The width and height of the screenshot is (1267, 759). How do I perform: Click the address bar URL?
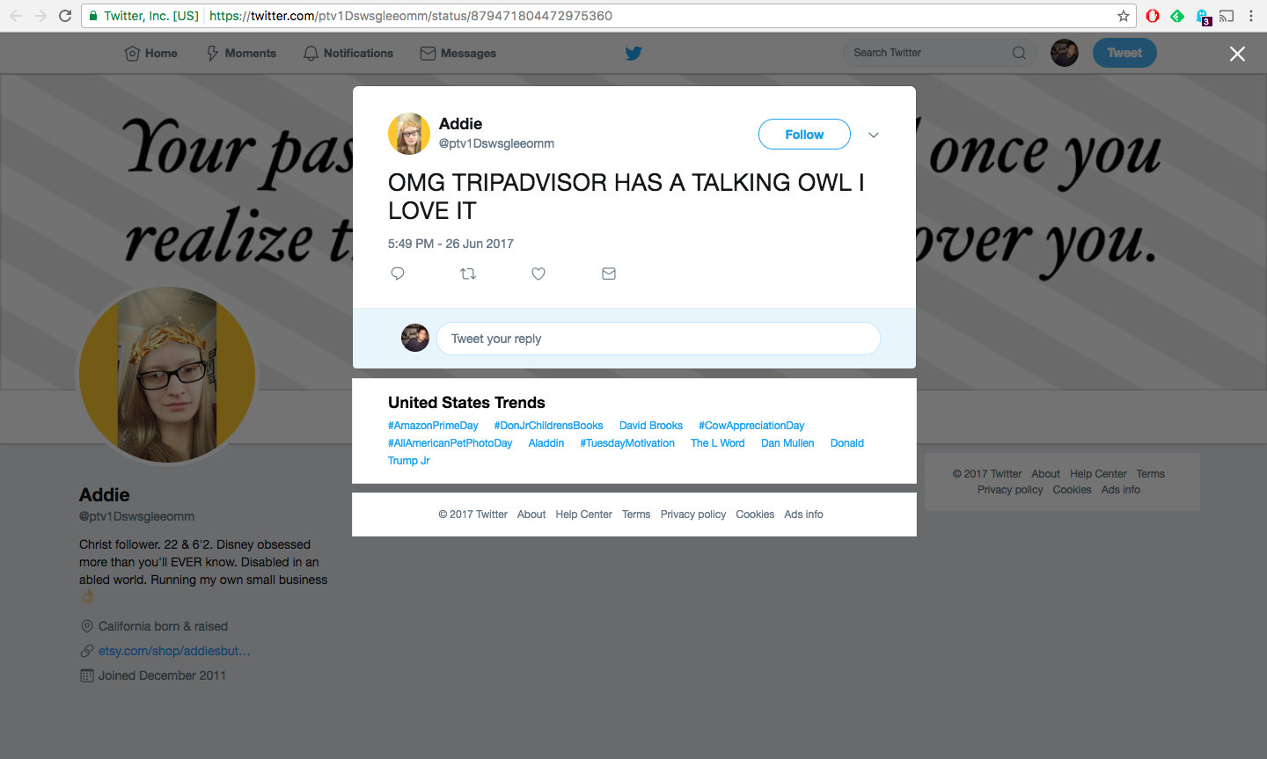[411, 16]
